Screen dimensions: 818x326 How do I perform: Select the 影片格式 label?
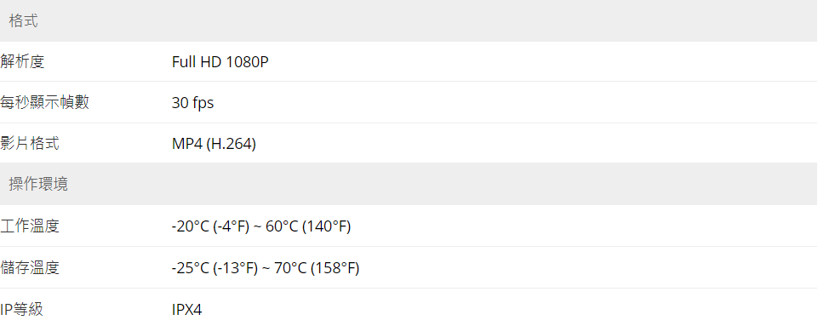coord(30,144)
